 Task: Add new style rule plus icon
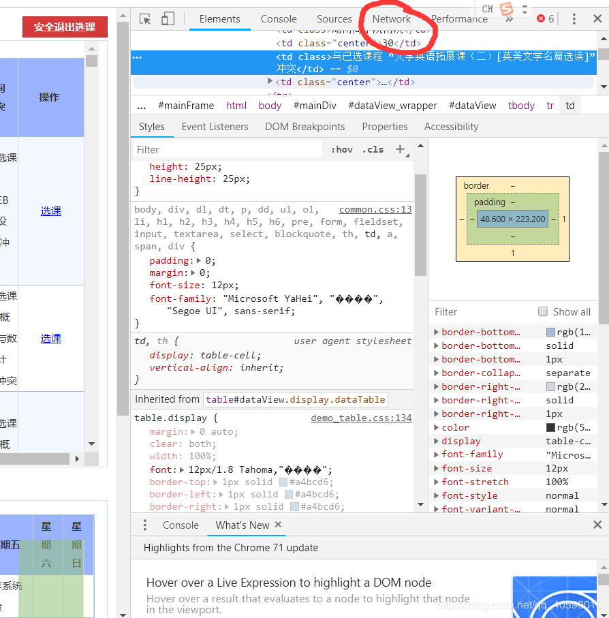click(x=401, y=149)
